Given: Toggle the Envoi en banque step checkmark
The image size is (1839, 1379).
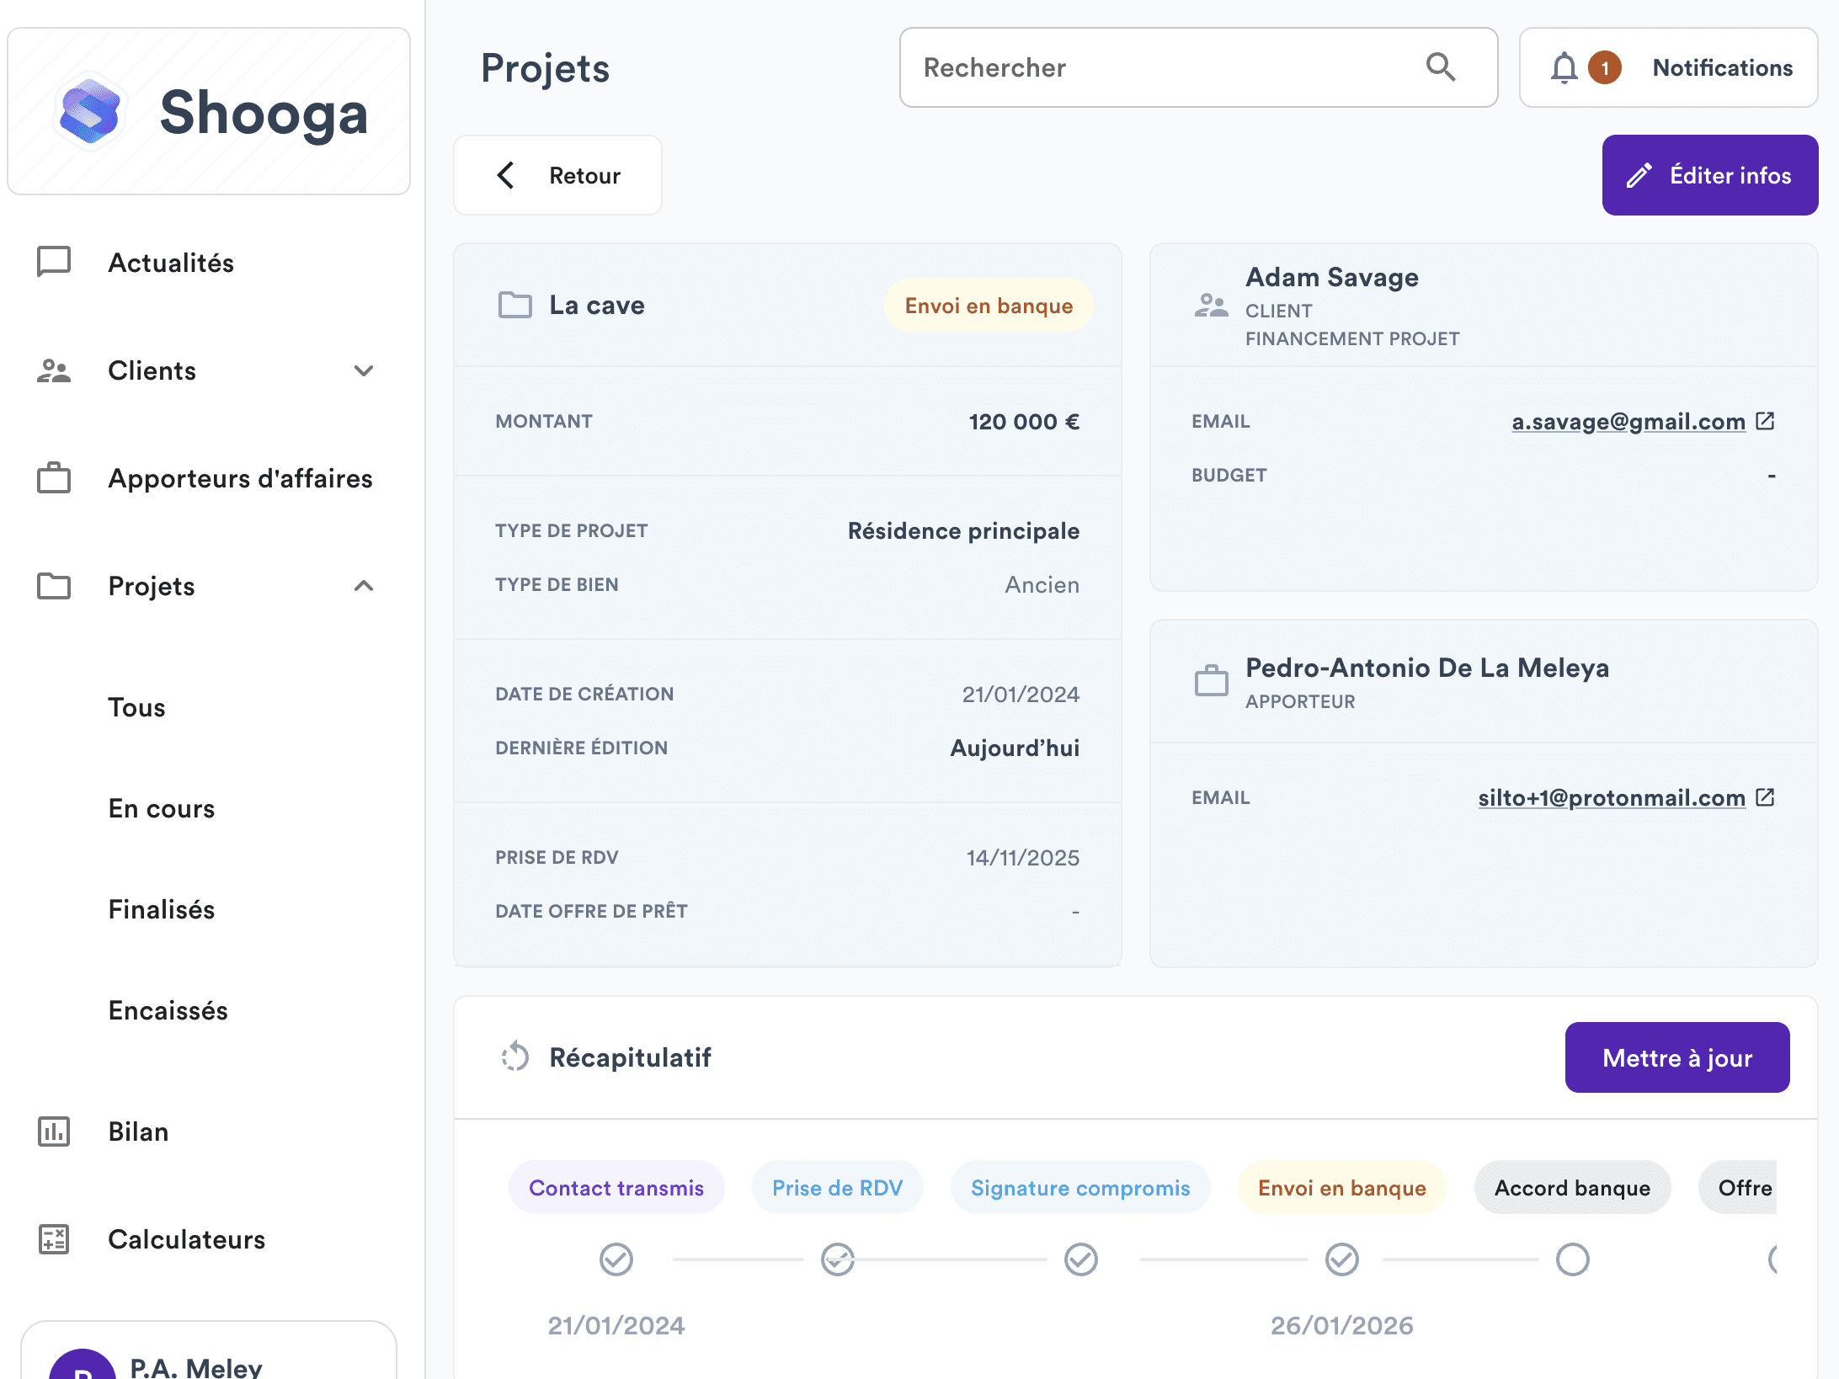Looking at the screenshot, I should (1341, 1259).
